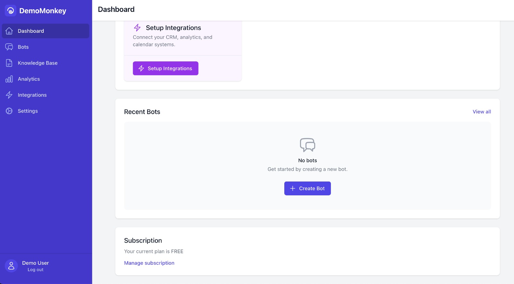Screen dimensions: 514x284
Task: Click the Knowledge Base document icon
Action: point(9,63)
